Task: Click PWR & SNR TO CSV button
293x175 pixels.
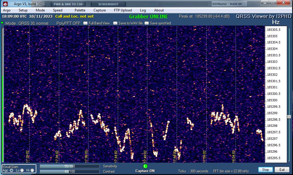Action: point(68,4)
